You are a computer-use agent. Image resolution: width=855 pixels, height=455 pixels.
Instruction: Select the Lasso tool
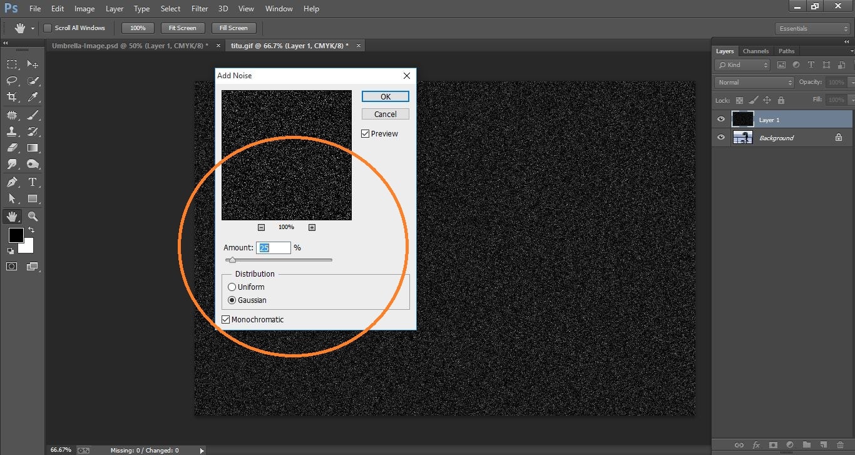(x=12, y=80)
